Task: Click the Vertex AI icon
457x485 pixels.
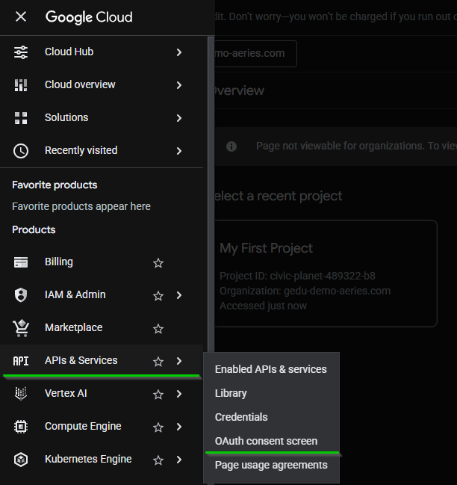Action: point(21,393)
